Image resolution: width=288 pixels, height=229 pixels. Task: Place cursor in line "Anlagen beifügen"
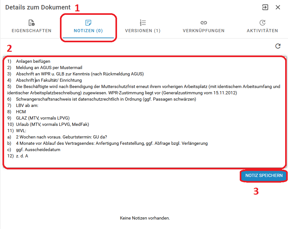click(33, 61)
